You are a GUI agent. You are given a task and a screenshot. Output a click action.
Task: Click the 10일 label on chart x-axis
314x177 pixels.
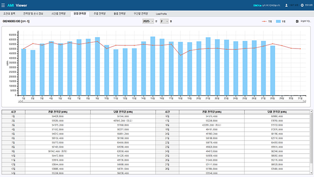coord(106,98)
